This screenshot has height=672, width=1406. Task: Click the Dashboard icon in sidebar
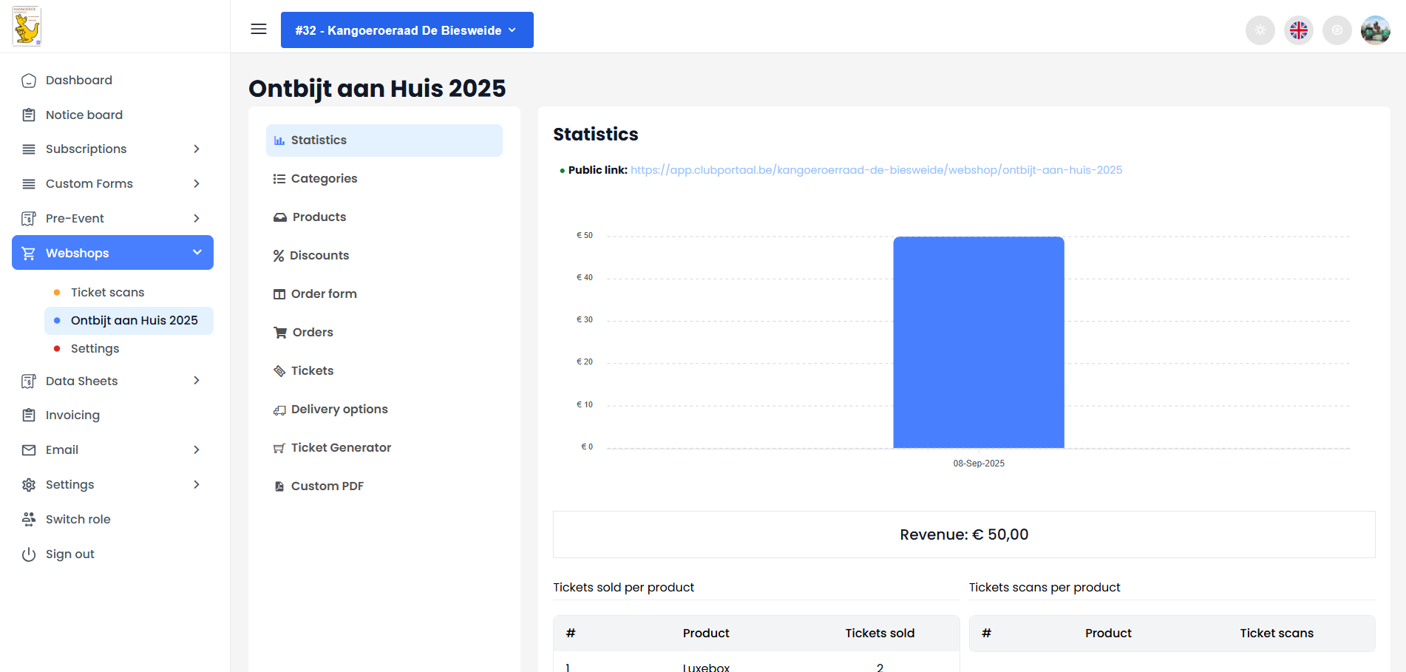29,81
